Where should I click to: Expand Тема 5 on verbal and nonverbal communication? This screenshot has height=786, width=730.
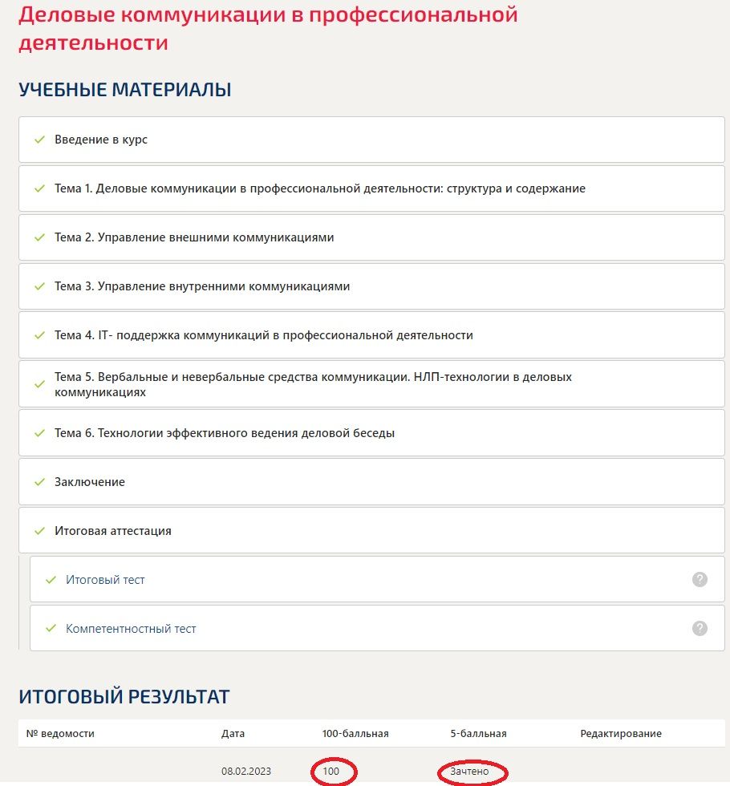[x=371, y=384]
